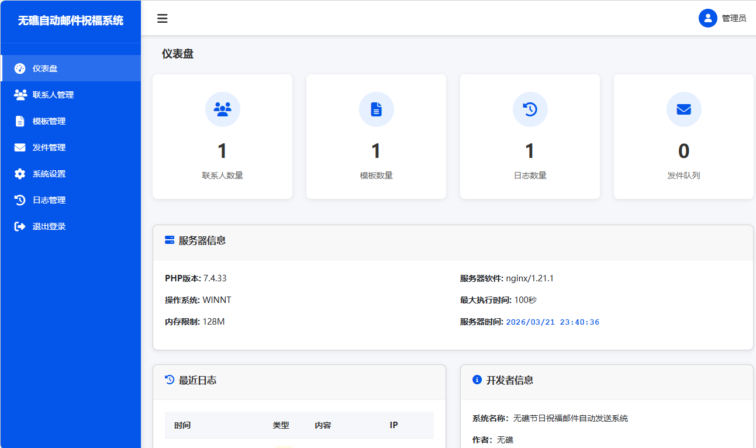Click the clock icon in the 最近日志 header
Viewport: 756px width, 448px height.
pyautogui.click(x=169, y=380)
